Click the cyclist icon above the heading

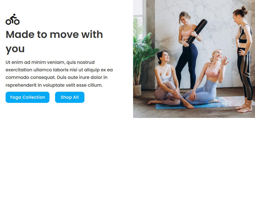pos(13,19)
